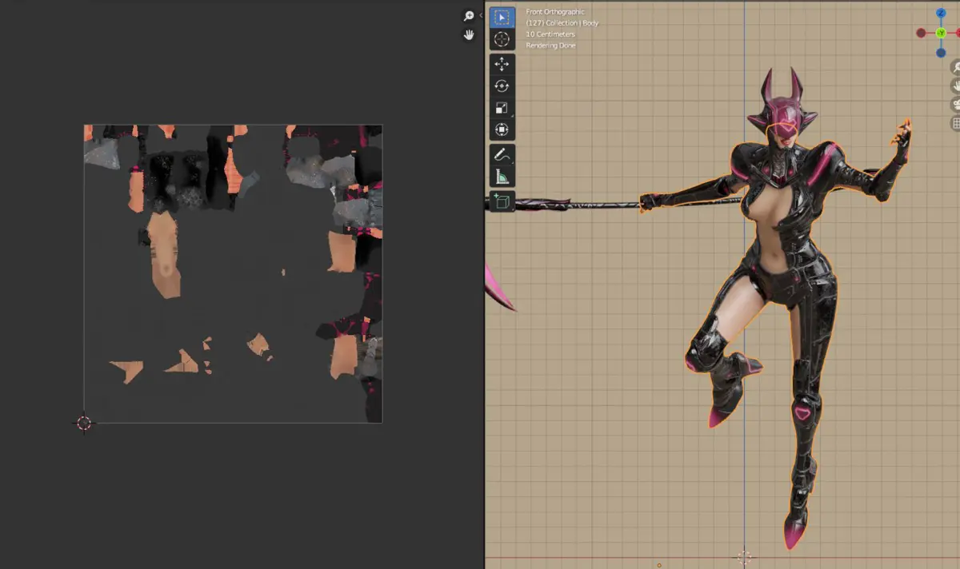Click the 2D cursor in UV editor

pyautogui.click(x=84, y=423)
